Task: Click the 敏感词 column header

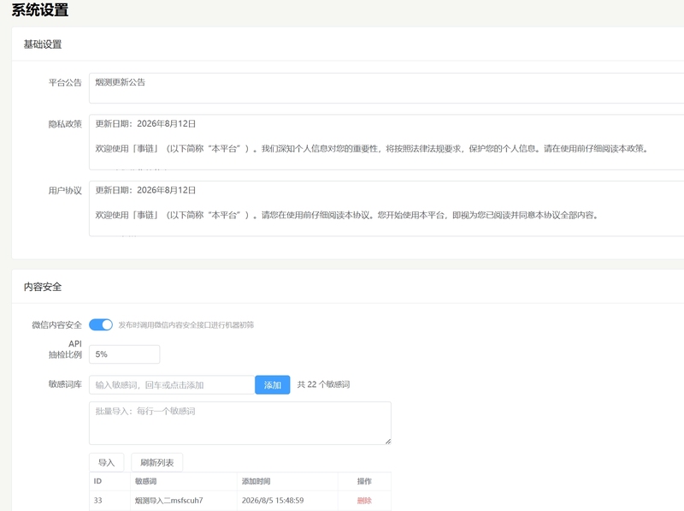Action: tap(145, 481)
